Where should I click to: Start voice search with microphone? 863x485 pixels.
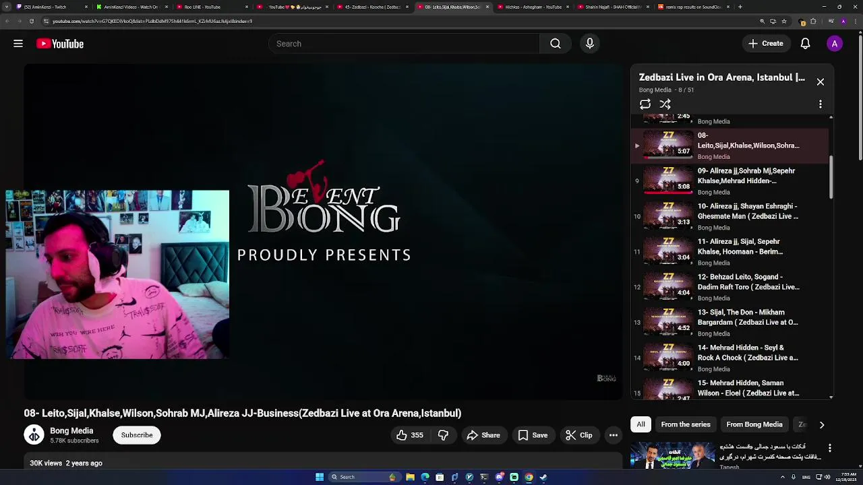pyautogui.click(x=590, y=44)
